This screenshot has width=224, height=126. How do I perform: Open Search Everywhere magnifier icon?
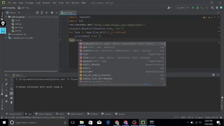pos(212,8)
